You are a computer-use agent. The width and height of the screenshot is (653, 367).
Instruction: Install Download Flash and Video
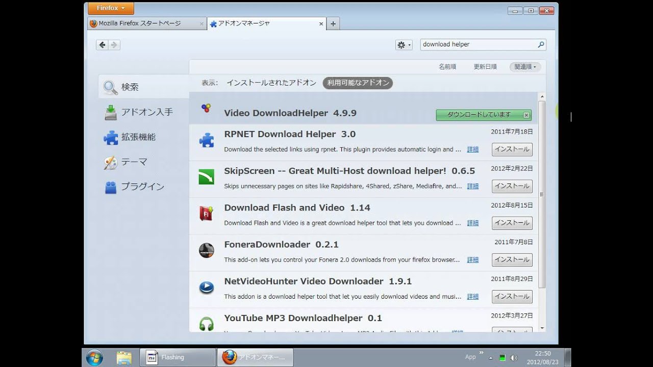[512, 223]
